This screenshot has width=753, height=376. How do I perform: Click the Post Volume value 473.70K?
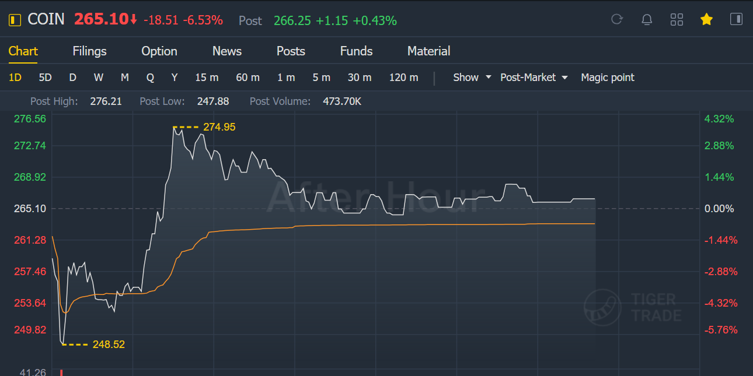click(342, 101)
